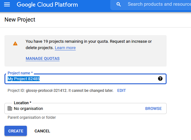Click the orange quota warning triangle icon
Viewport: 191px width, 140px height.
point(15,43)
